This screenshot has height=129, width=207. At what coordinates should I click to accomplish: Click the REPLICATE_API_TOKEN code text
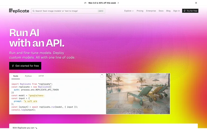(x=47, y=90)
